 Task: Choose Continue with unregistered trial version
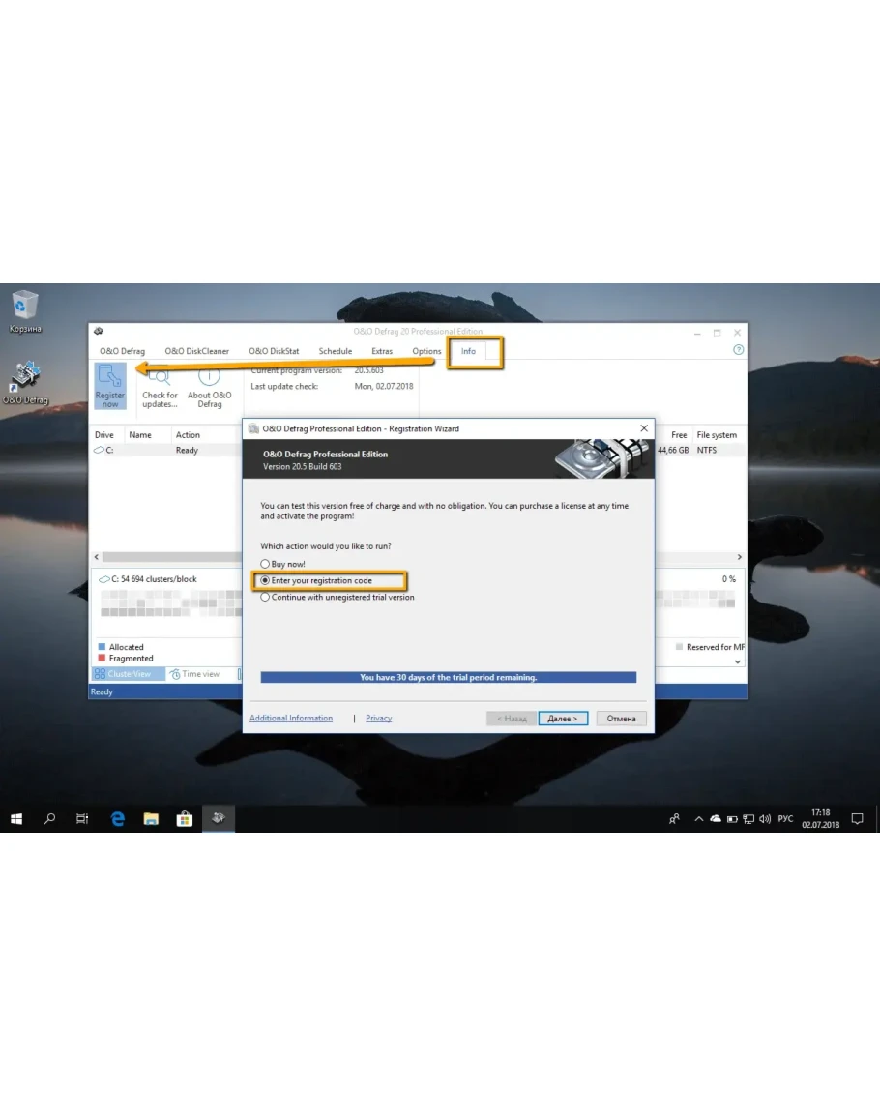tap(265, 598)
